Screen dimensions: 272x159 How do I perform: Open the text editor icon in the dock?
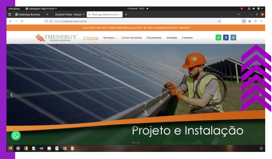57,148
